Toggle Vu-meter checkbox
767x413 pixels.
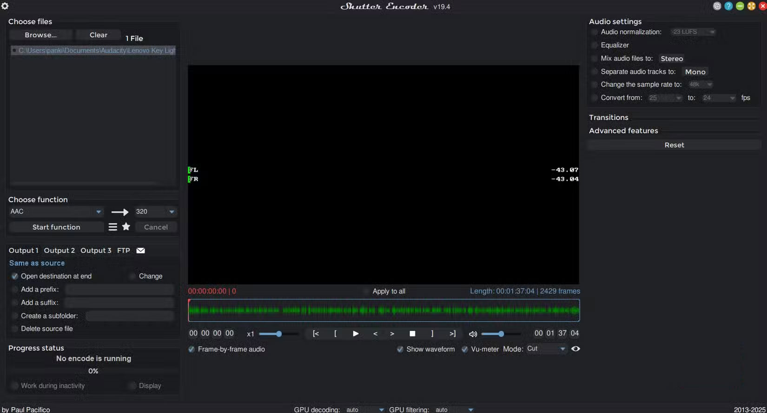click(x=465, y=349)
